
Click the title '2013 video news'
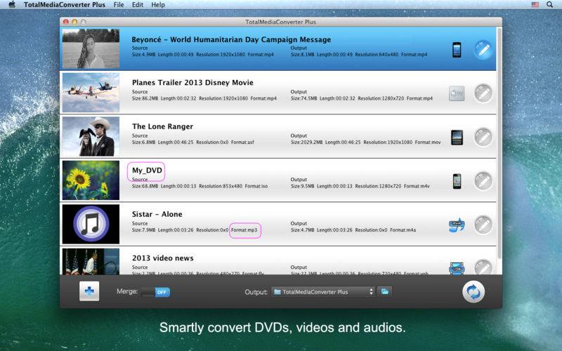(163, 258)
